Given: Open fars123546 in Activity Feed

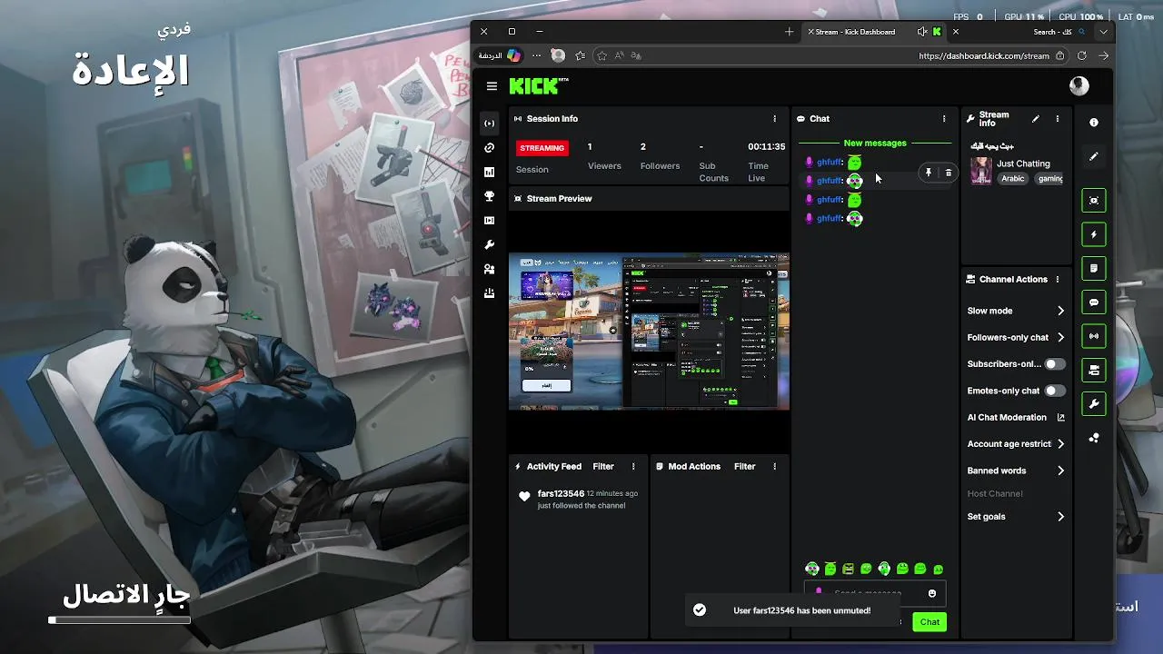Looking at the screenshot, I should point(561,494).
